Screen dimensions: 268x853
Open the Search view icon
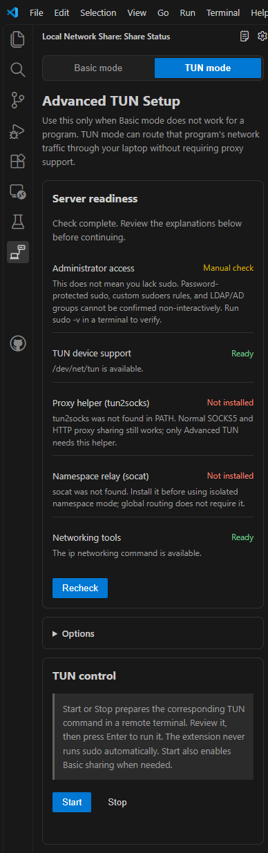(18, 70)
